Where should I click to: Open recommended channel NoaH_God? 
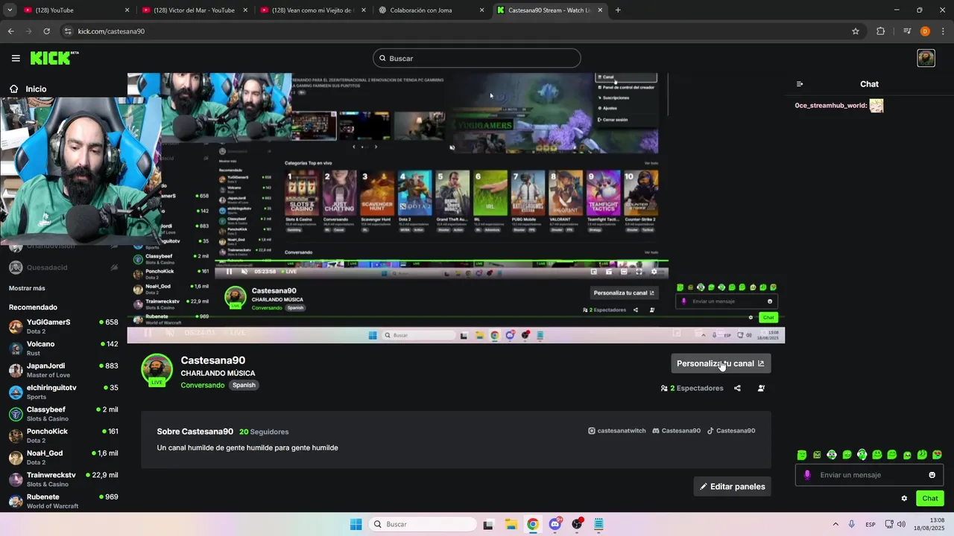coord(63,457)
